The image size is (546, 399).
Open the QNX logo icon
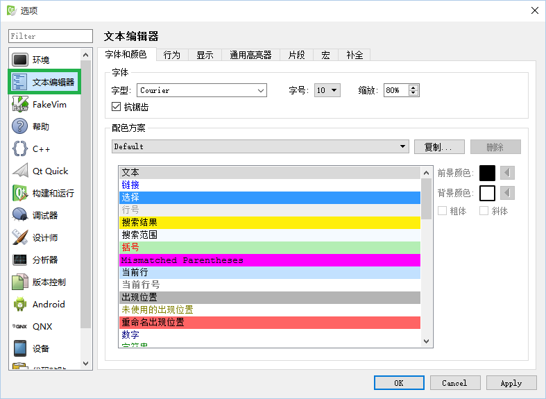[x=20, y=327]
